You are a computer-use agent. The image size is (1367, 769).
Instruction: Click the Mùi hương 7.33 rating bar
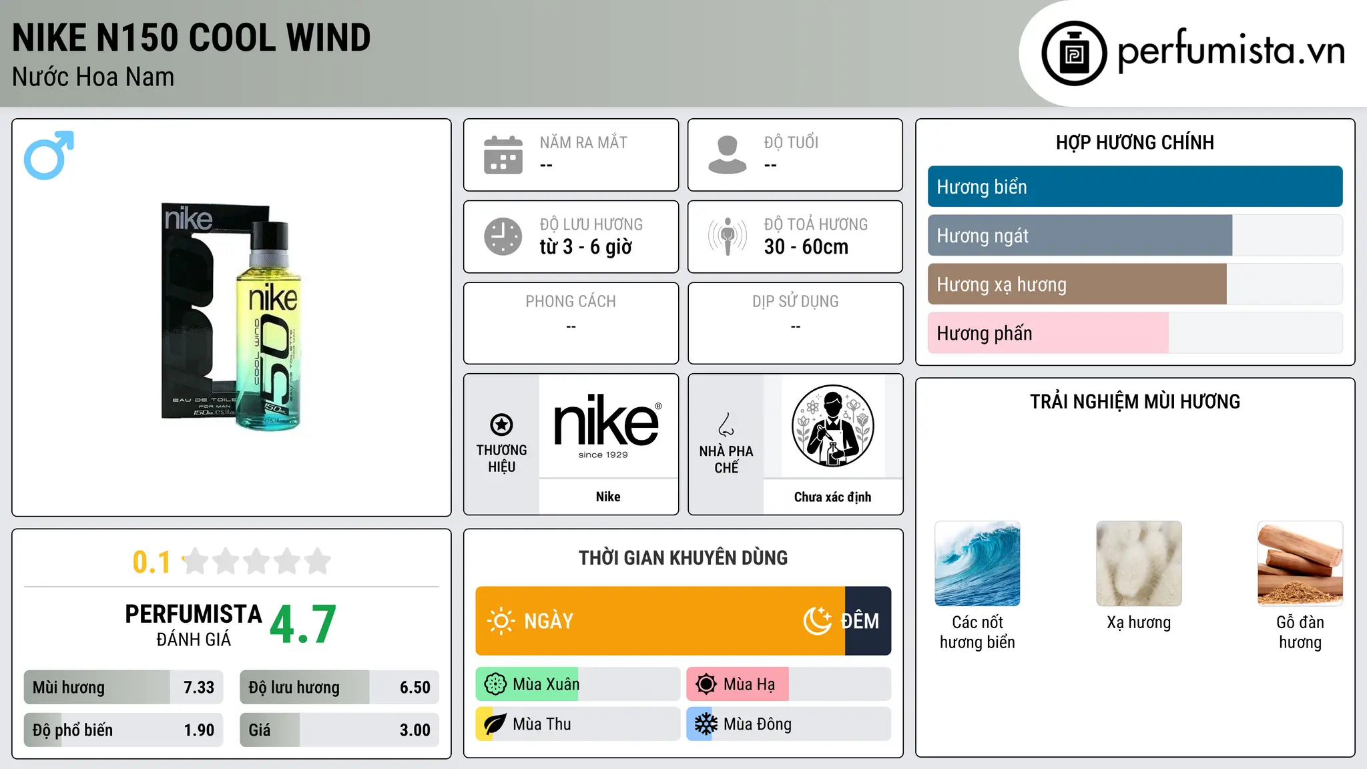pos(123,688)
